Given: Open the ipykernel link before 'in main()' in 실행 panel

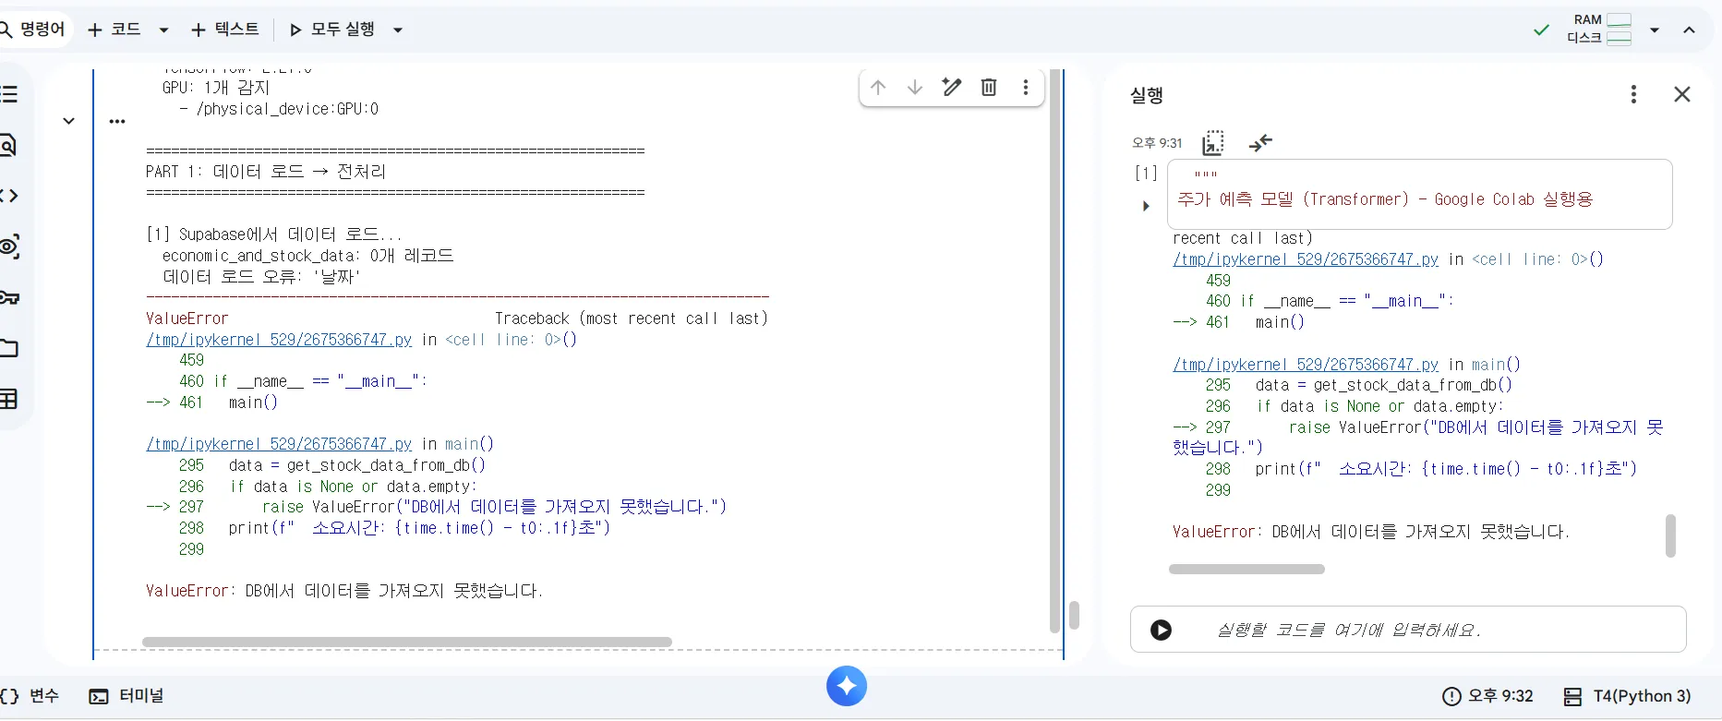Looking at the screenshot, I should [x=1306, y=365].
